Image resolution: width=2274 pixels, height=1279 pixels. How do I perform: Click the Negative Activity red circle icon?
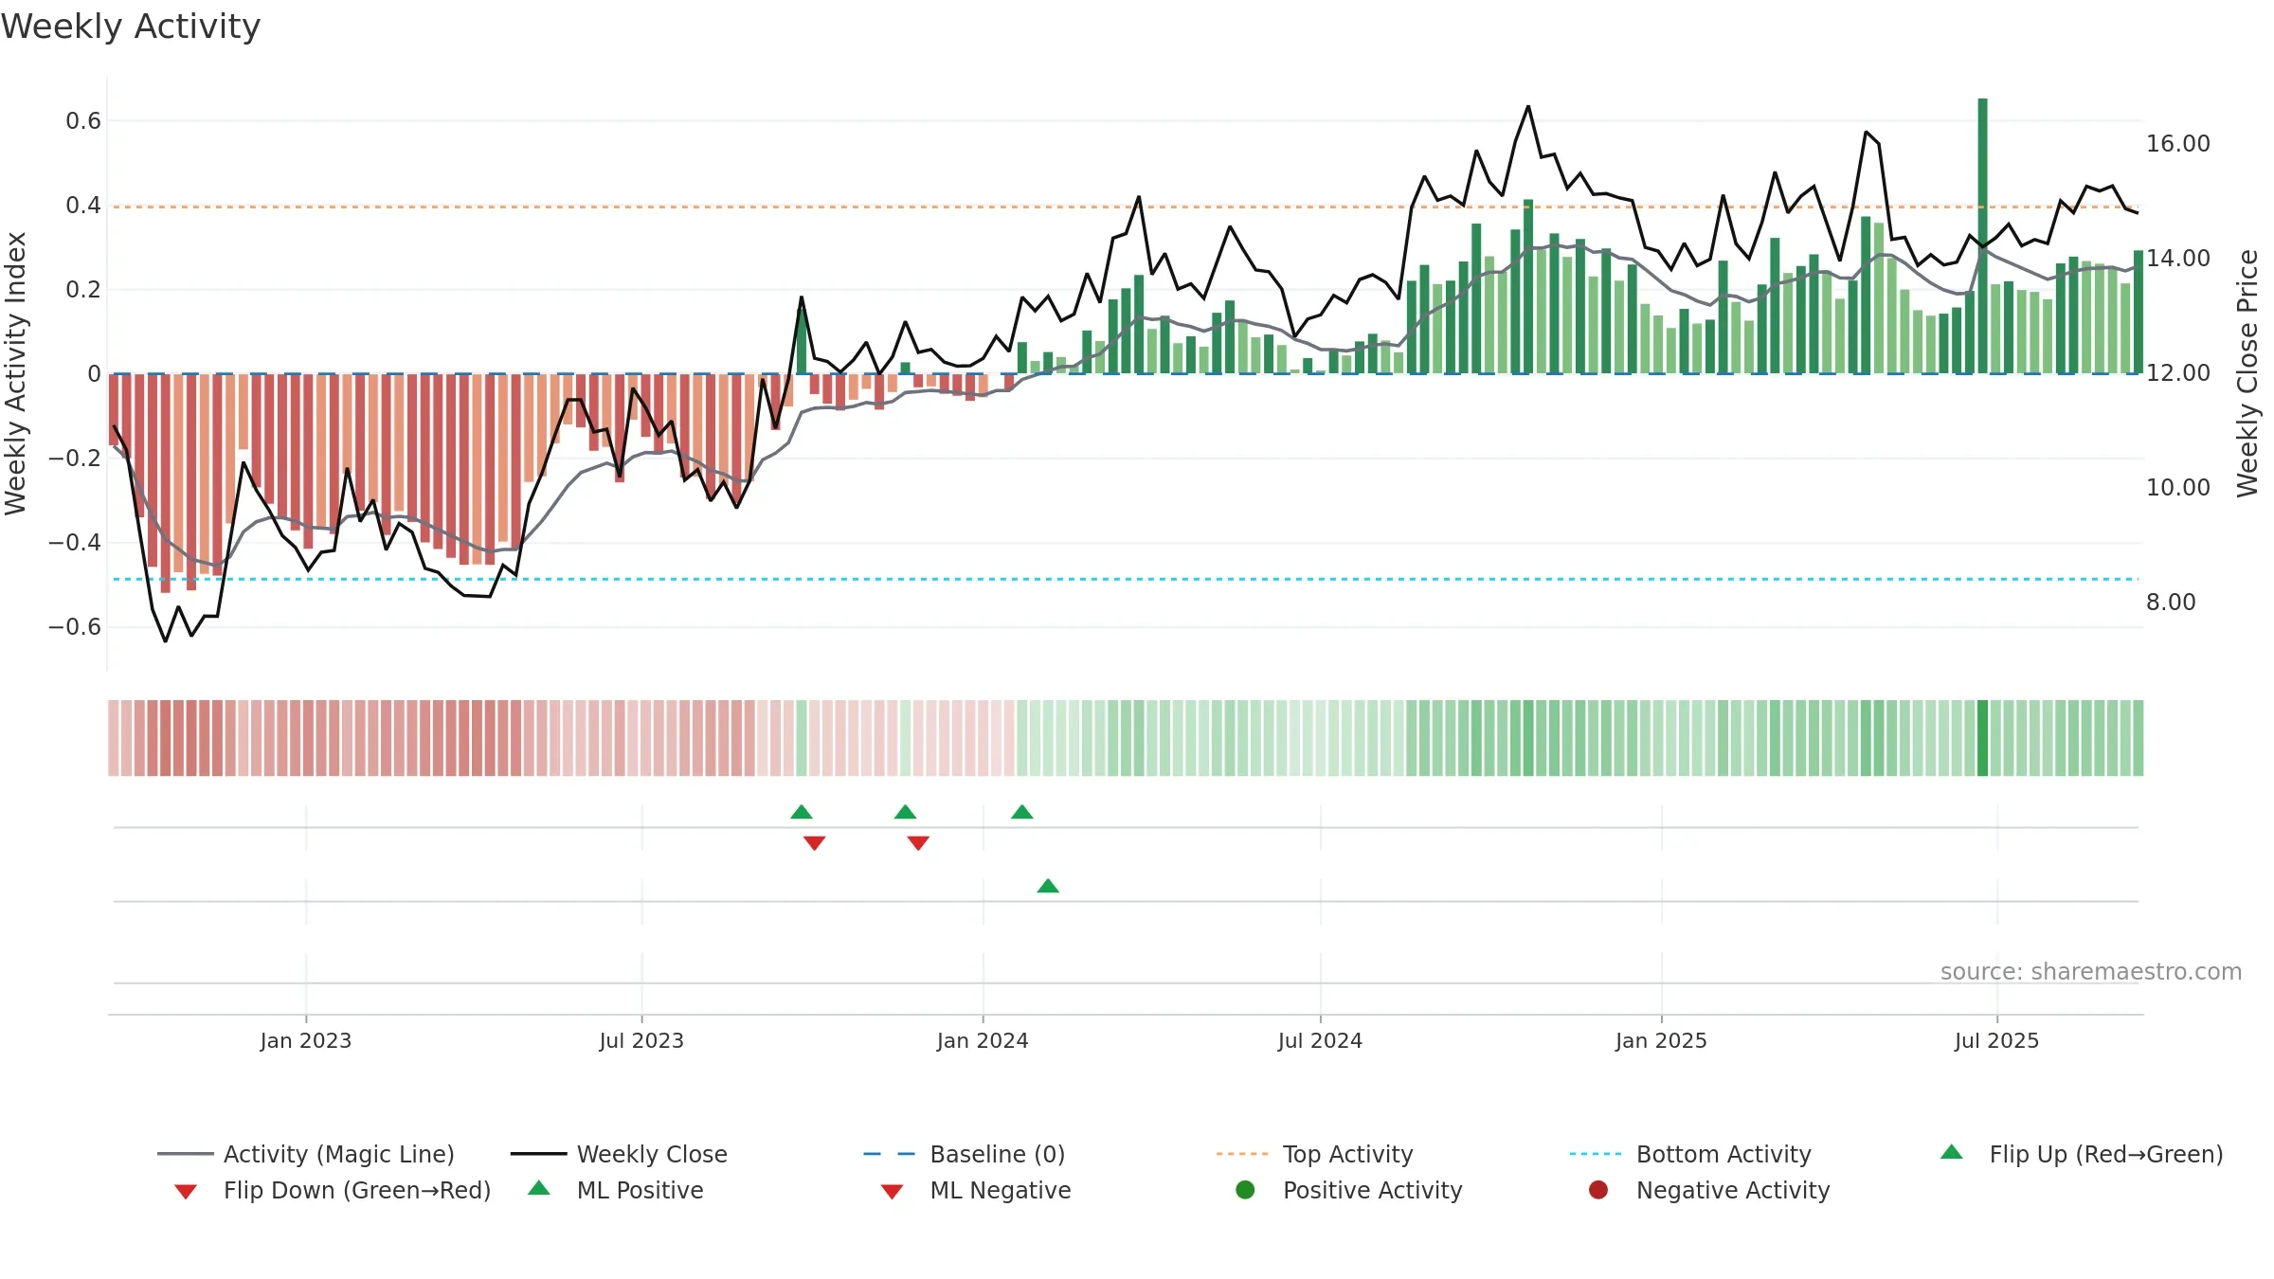(1598, 1190)
